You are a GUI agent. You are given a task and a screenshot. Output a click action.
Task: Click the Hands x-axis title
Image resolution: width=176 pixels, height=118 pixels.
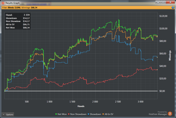(x=81, y=106)
